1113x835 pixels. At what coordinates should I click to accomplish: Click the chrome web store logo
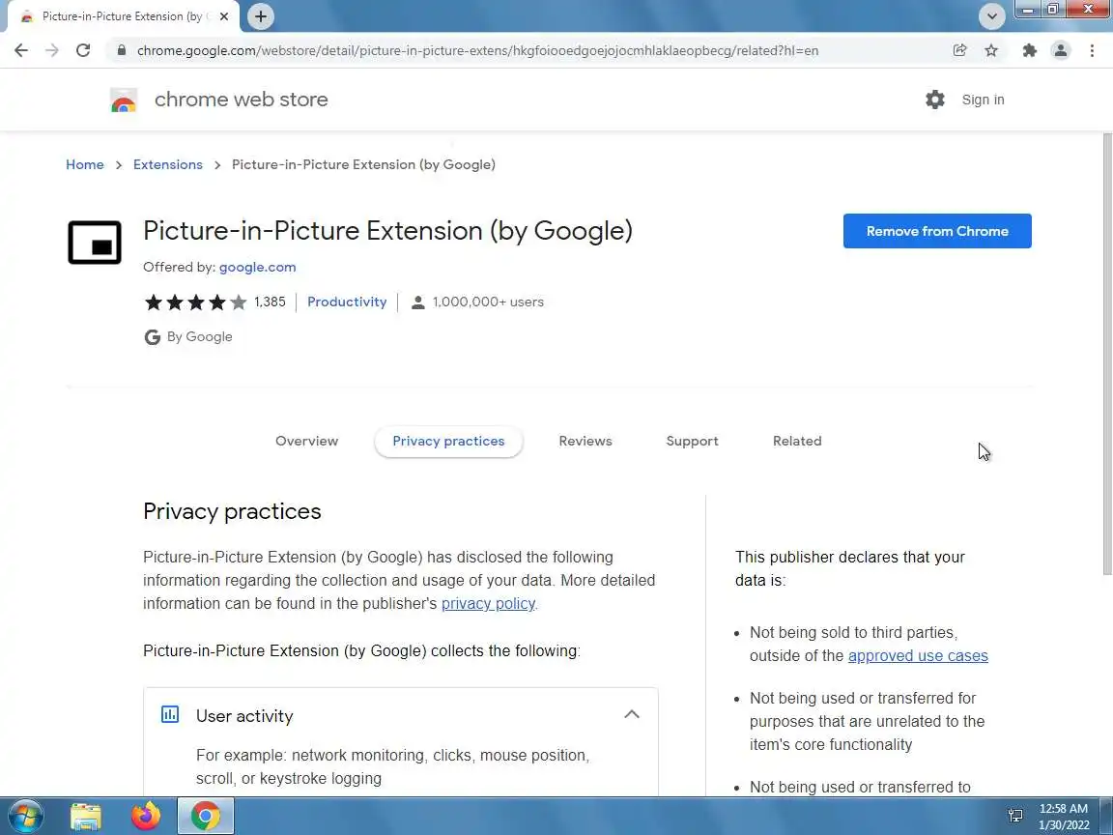tap(124, 101)
